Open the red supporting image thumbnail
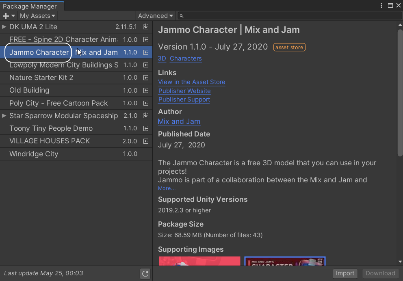Image resolution: width=403 pixels, height=281 pixels. pyautogui.click(x=199, y=261)
